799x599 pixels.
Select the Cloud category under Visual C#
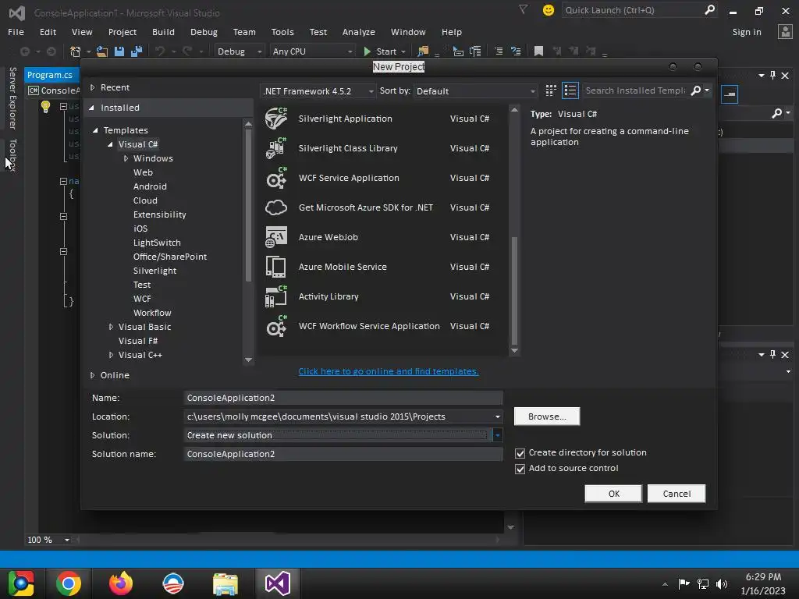[x=145, y=200]
